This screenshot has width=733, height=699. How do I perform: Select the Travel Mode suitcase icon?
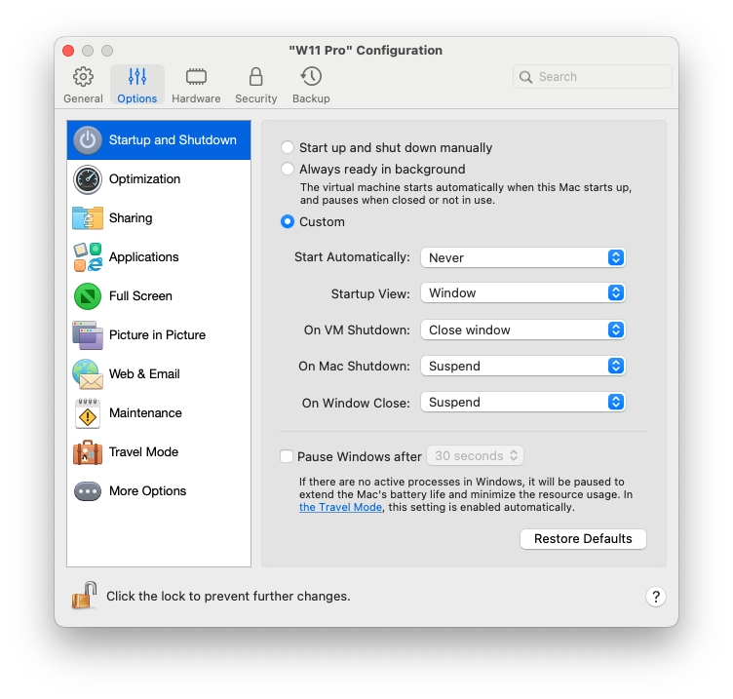point(88,452)
